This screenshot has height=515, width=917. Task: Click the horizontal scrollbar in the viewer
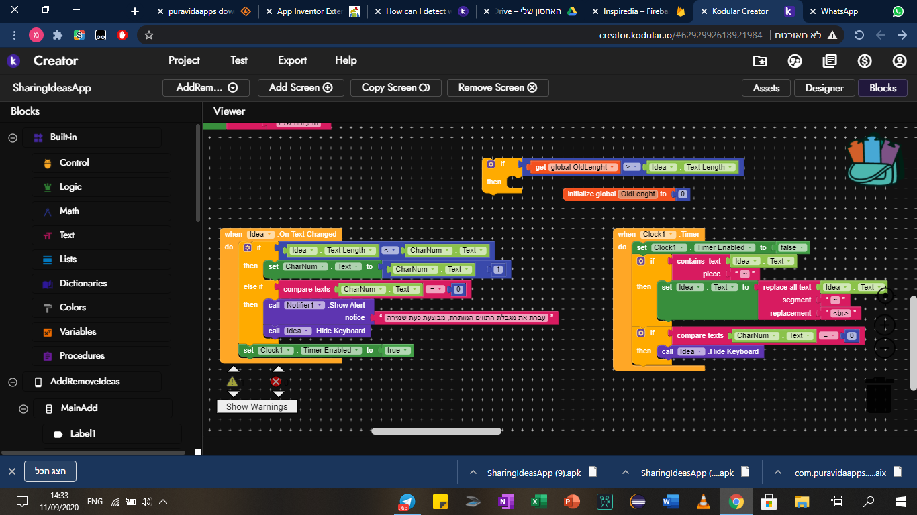pyautogui.click(x=436, y=431)
